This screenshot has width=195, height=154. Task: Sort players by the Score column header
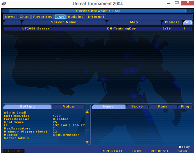(137, 107)
